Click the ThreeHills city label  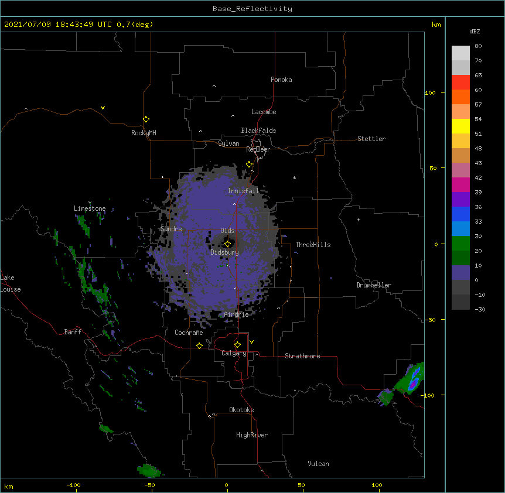[313, 245]
